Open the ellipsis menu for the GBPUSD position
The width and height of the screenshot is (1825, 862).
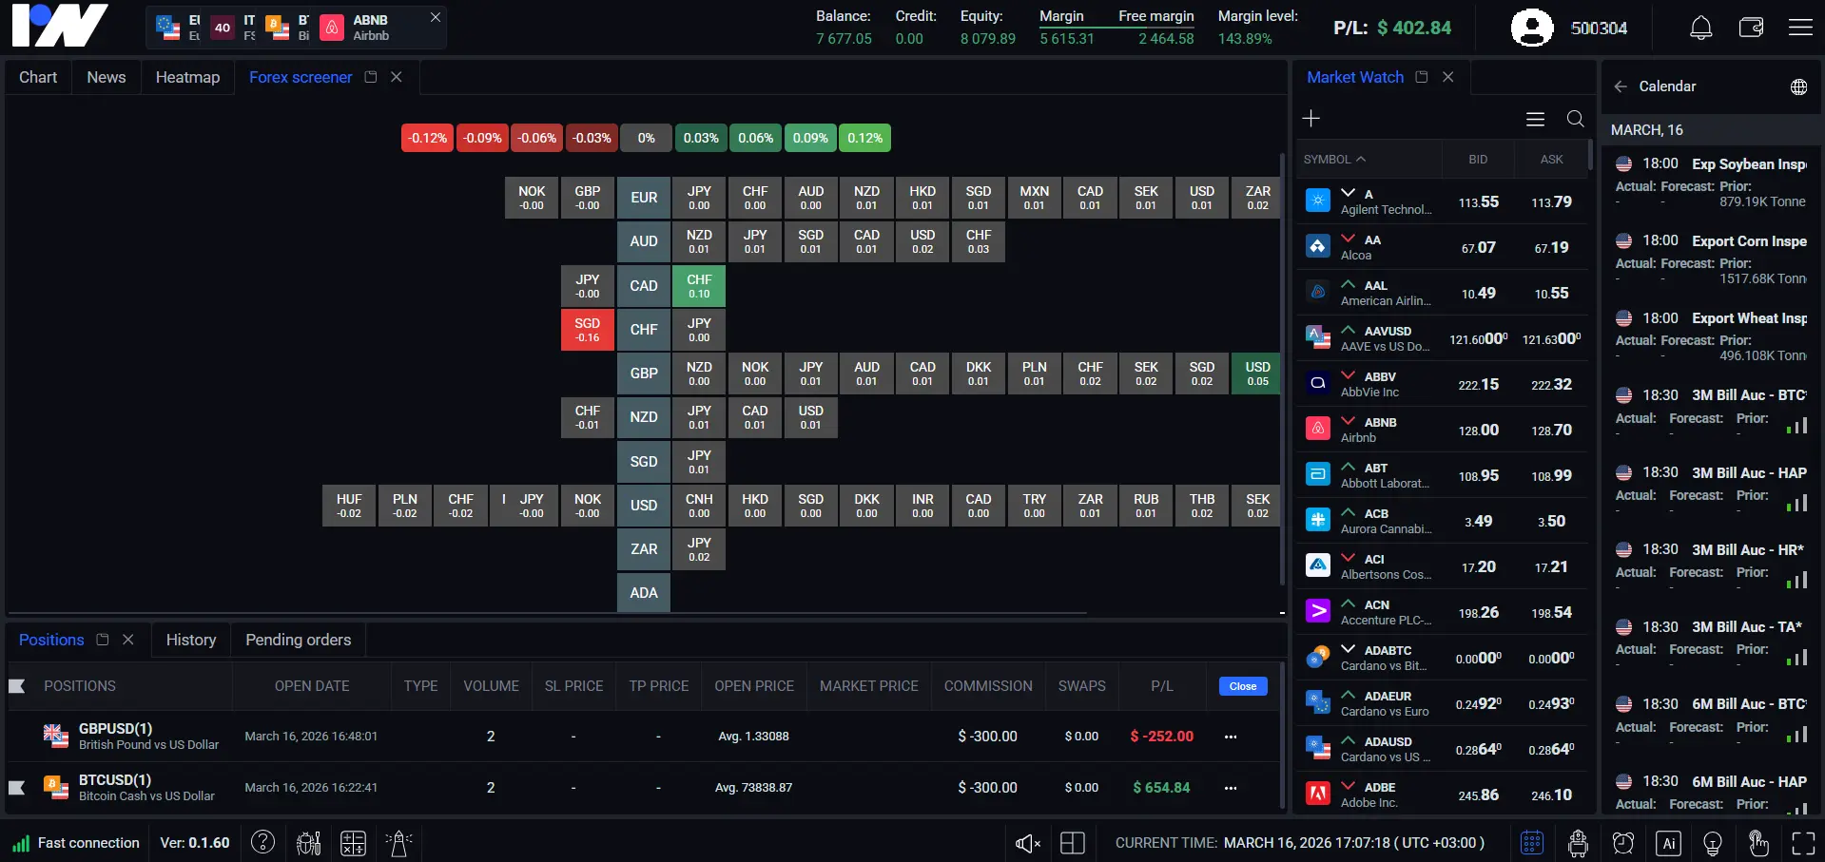click(1230, 737)
